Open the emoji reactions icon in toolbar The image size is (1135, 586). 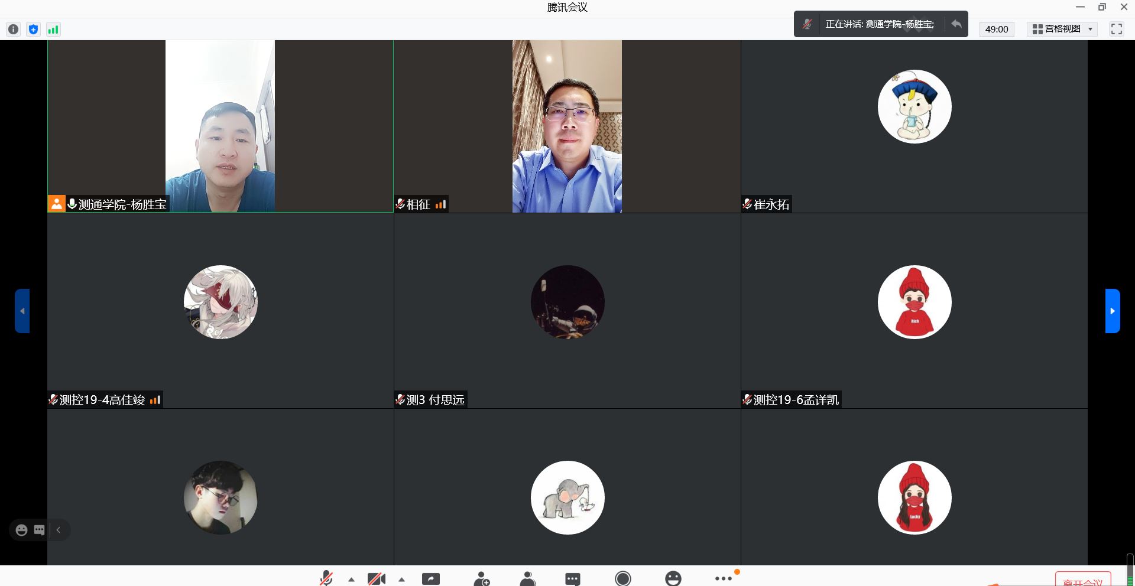pyautogui.click(x=673, y=579)
